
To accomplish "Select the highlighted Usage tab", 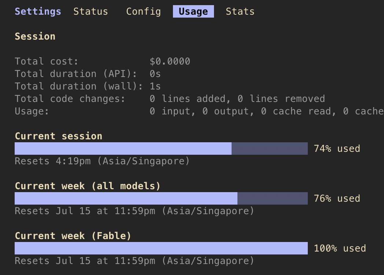I will 193,11.
